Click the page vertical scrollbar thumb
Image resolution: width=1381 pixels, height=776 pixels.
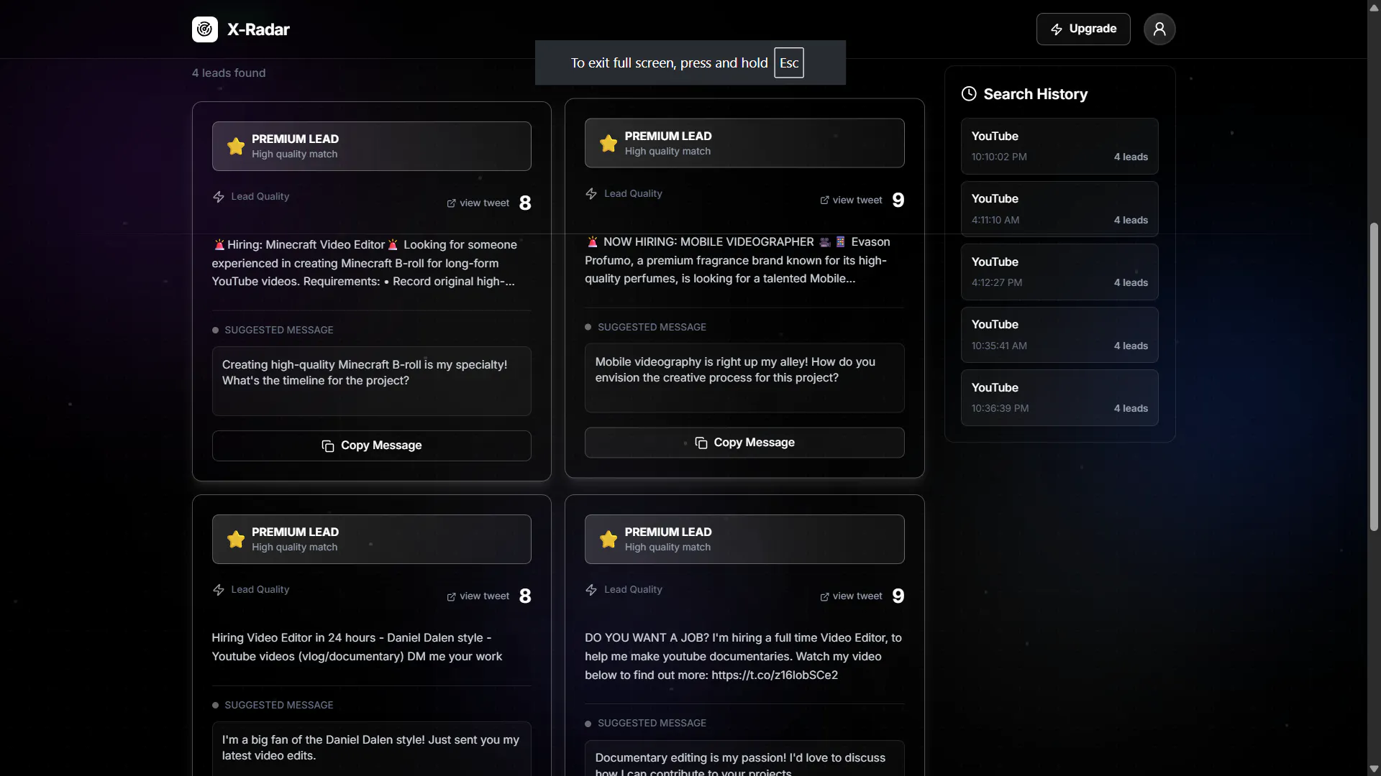coord(1374,377)
